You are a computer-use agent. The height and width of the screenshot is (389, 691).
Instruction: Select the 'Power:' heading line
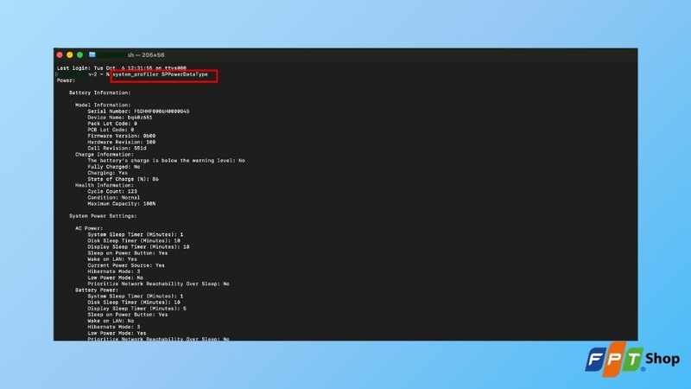point(67,80)
